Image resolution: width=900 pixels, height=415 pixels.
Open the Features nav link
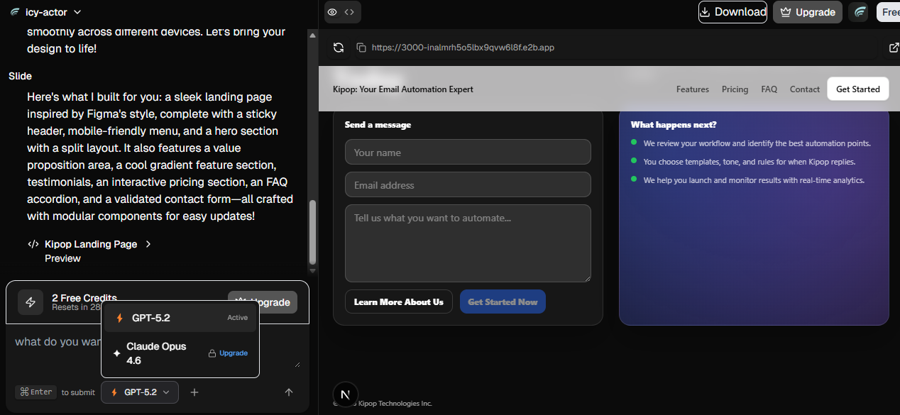(x=693, y=89)
